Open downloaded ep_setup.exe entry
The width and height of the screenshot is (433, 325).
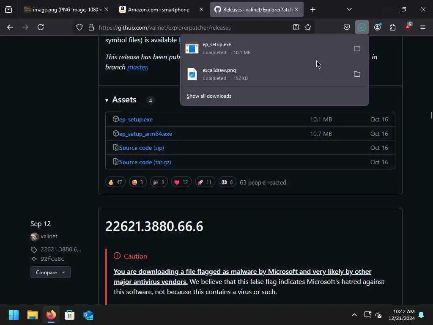tap(265, 48)
